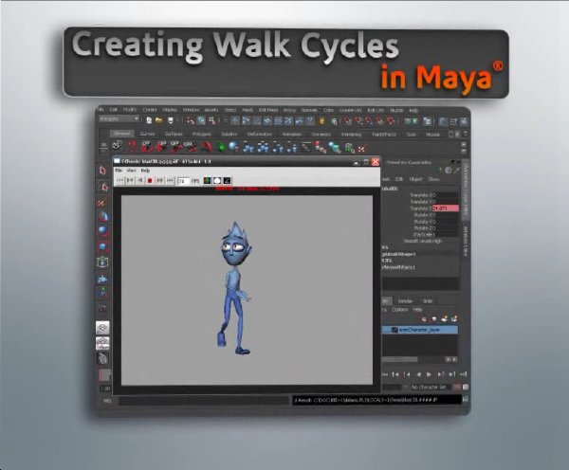Open the Polygons menu set dropdown
569x470 pixels.
pos(119,119)
